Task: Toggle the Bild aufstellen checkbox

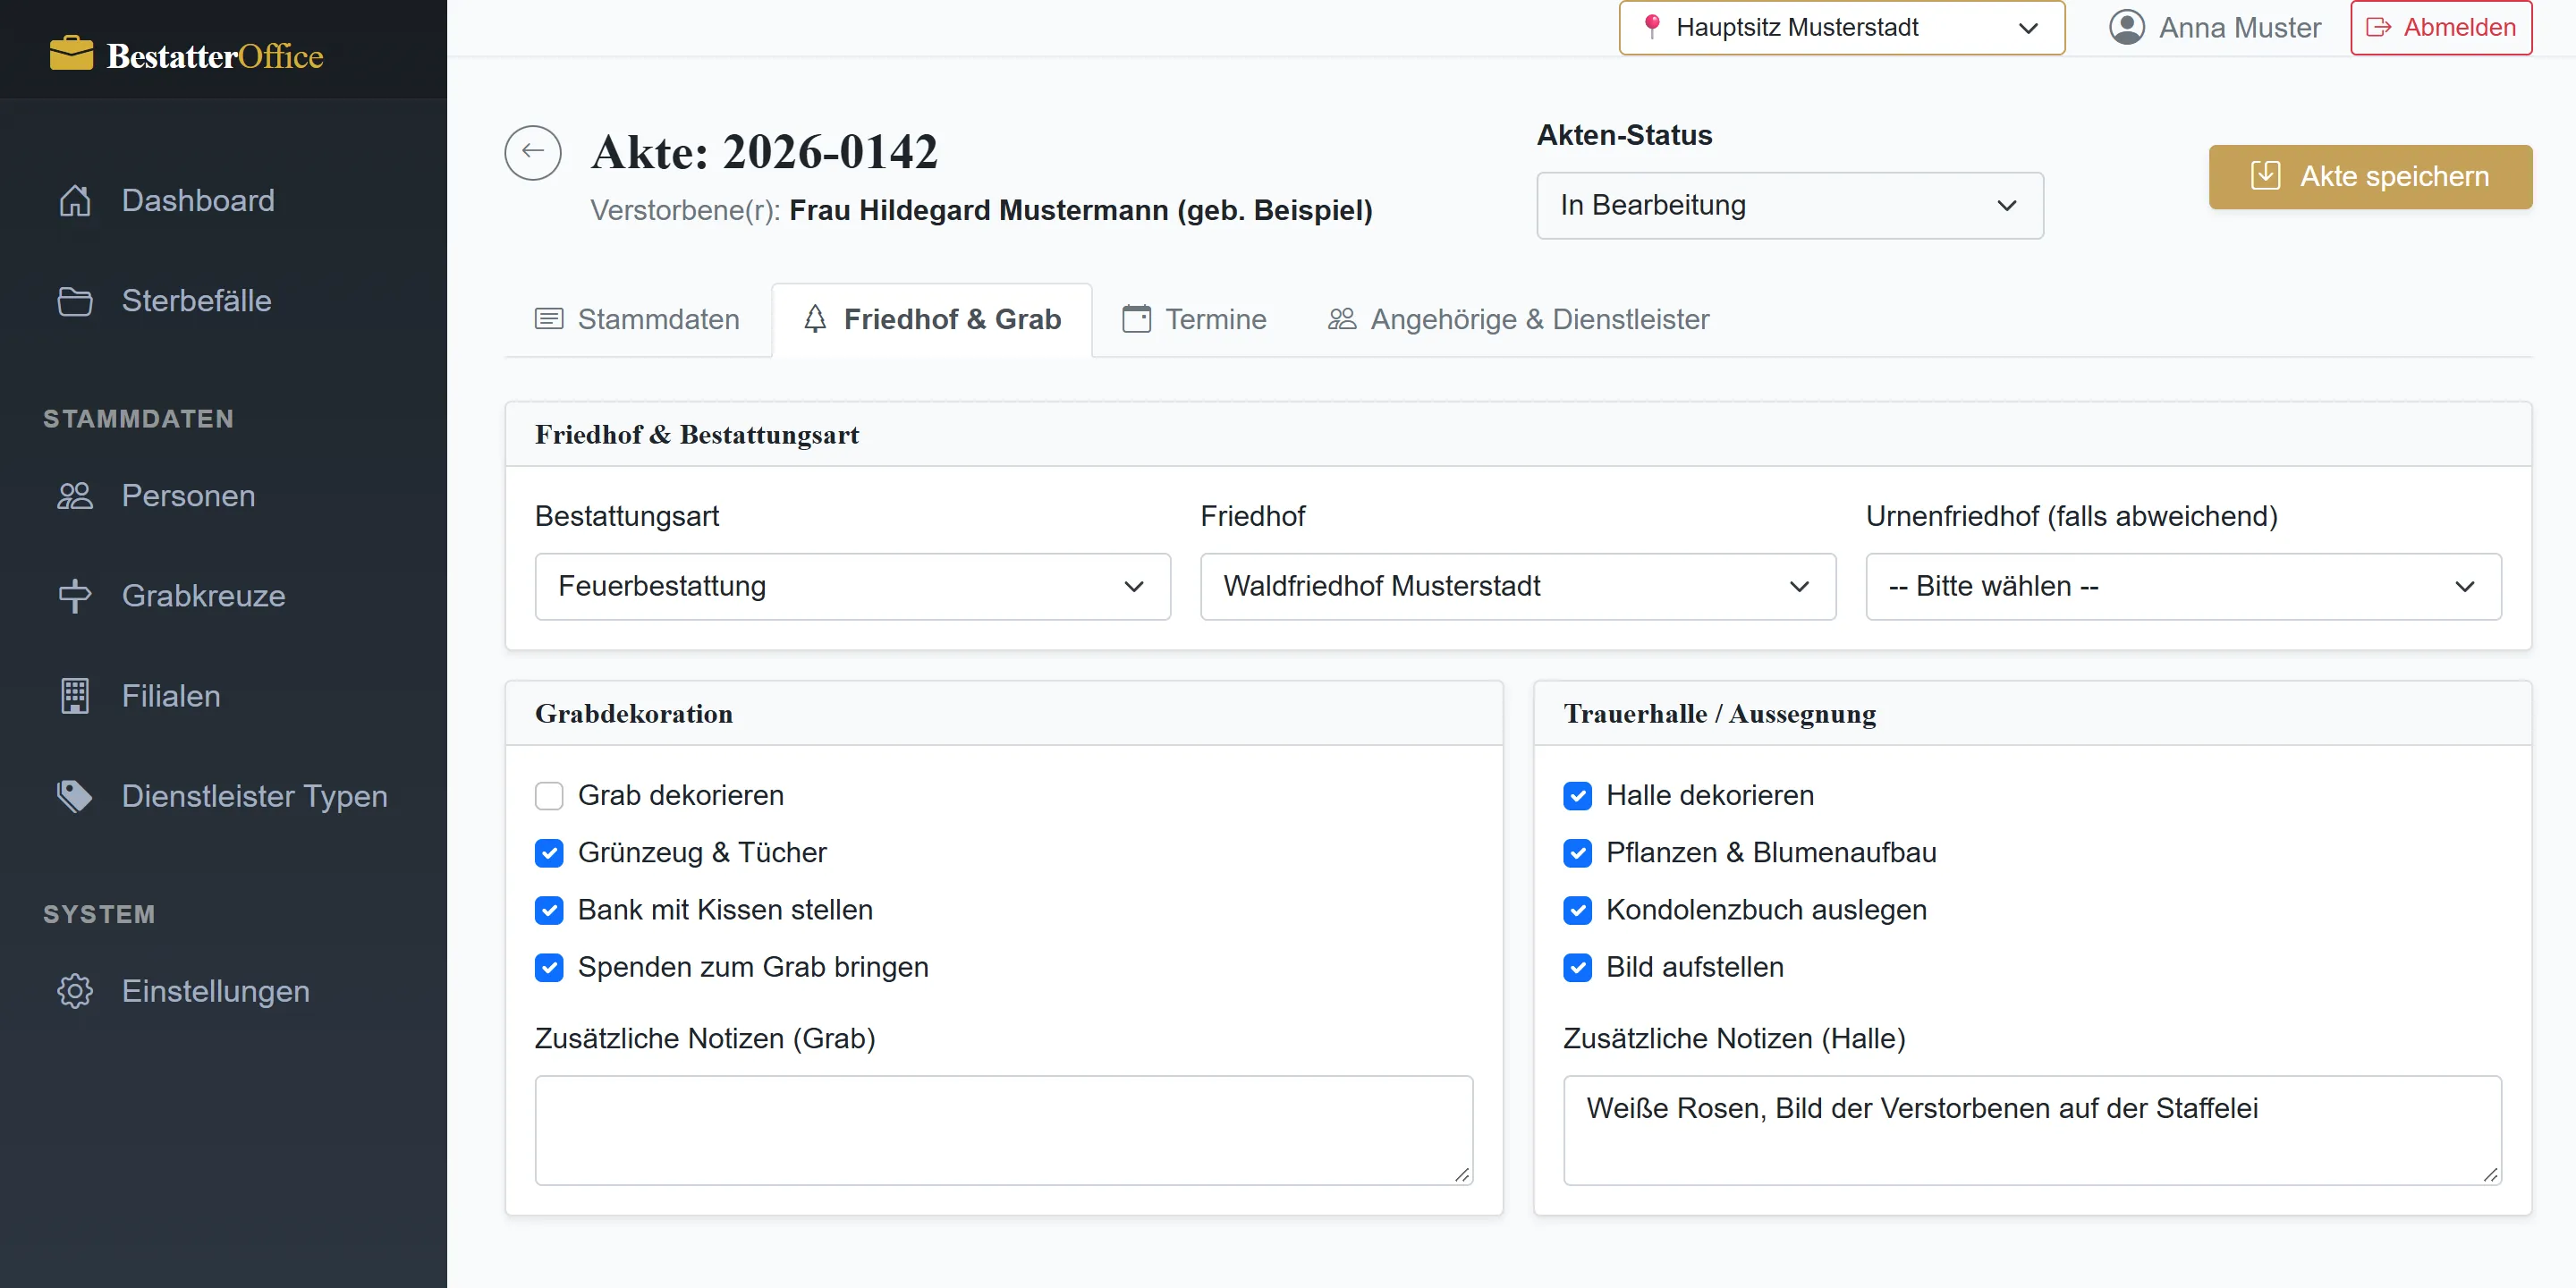Action: (x=1578, y=968)
